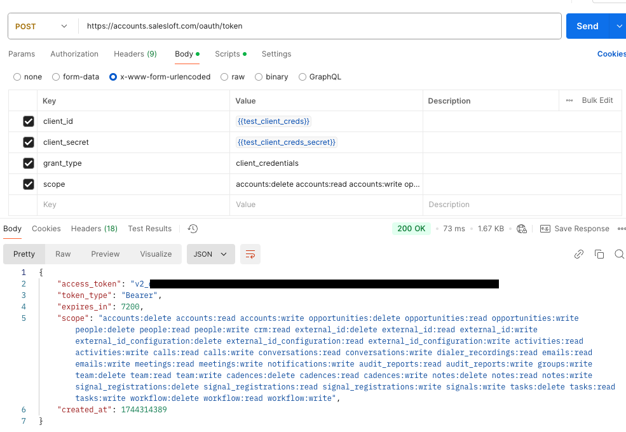Switch to the Authorization tab
This screenshot has width=626, height=432.
click(74, 54)
